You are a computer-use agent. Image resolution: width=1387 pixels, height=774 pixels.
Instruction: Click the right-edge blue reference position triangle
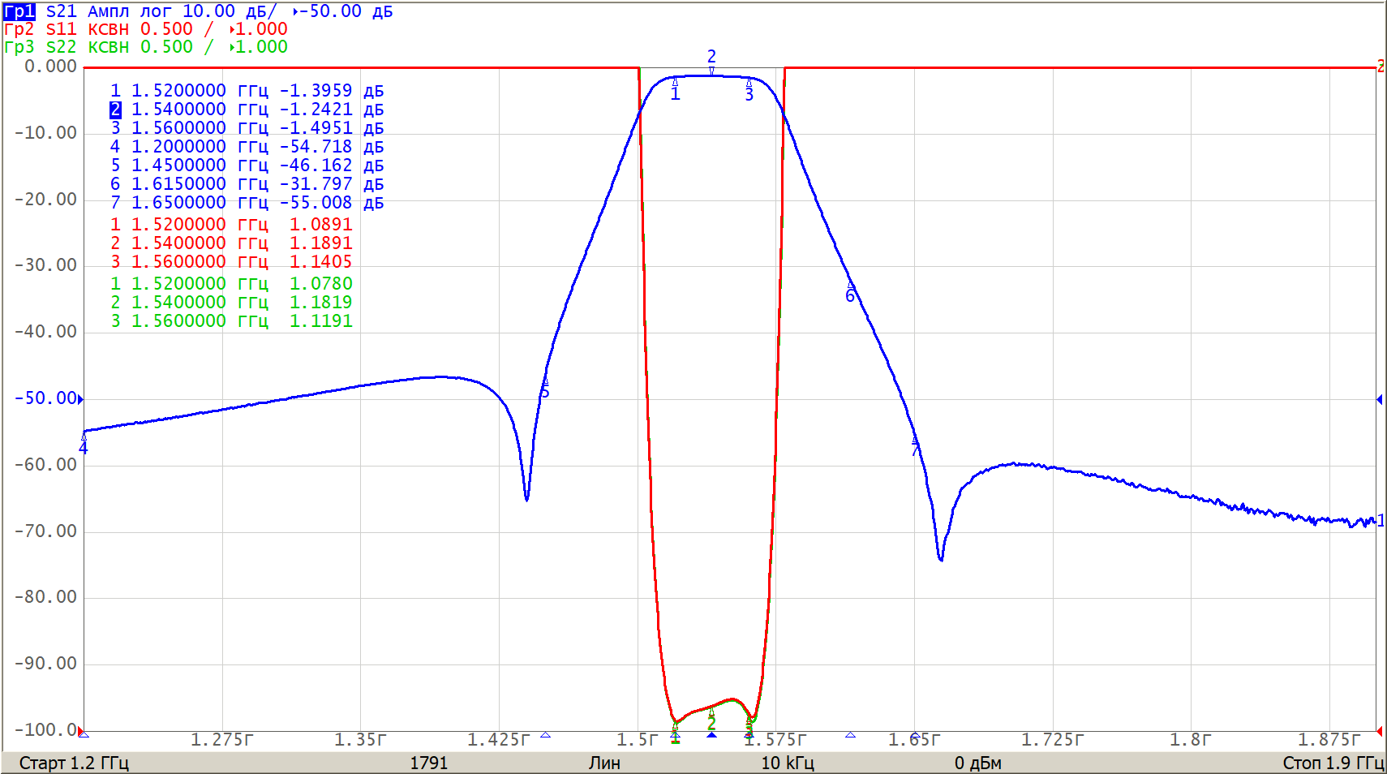point(1379,399)
